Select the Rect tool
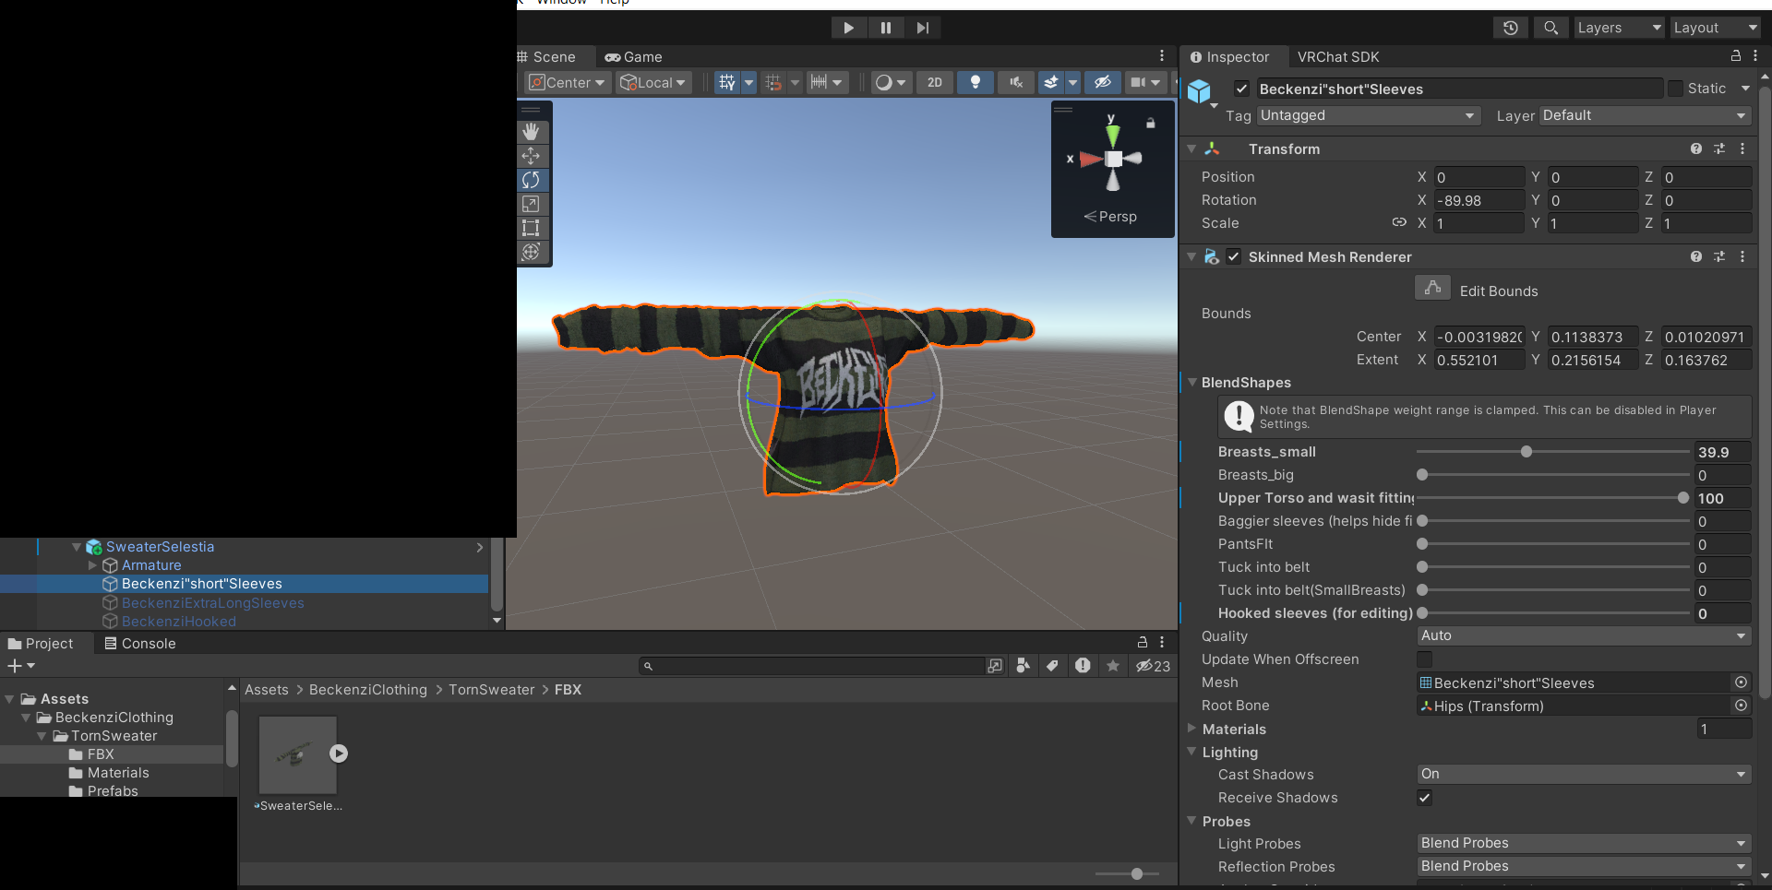The height and width of the screenshot is (890, 1772). coord(531,228)
